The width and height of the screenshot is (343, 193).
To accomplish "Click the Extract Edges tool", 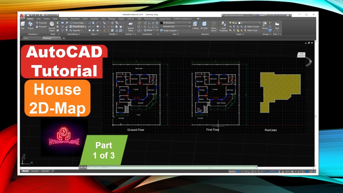I will click(x=76, y=23).
